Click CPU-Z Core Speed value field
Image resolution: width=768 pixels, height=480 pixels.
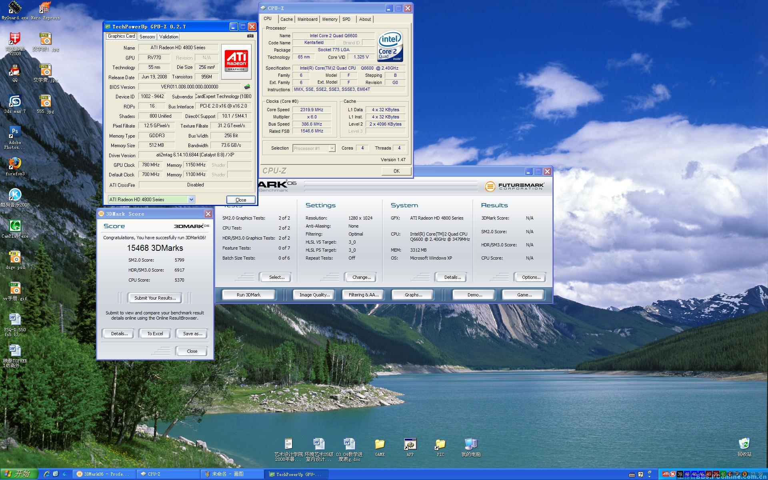(x=312, y=110)
